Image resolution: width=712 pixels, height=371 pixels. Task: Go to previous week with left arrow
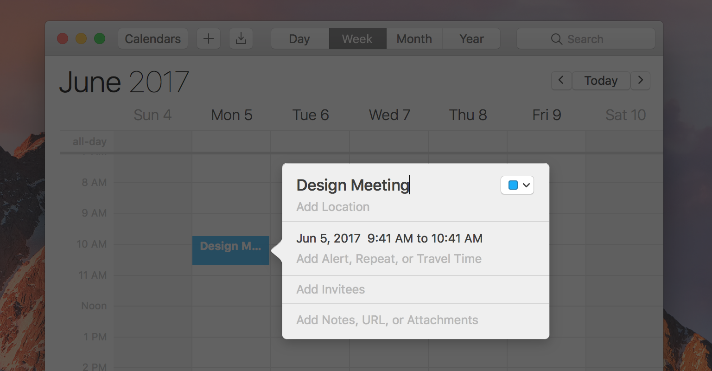561,81
